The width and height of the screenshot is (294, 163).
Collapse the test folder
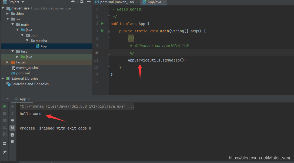pyautogui.click(x=12, y=51)
